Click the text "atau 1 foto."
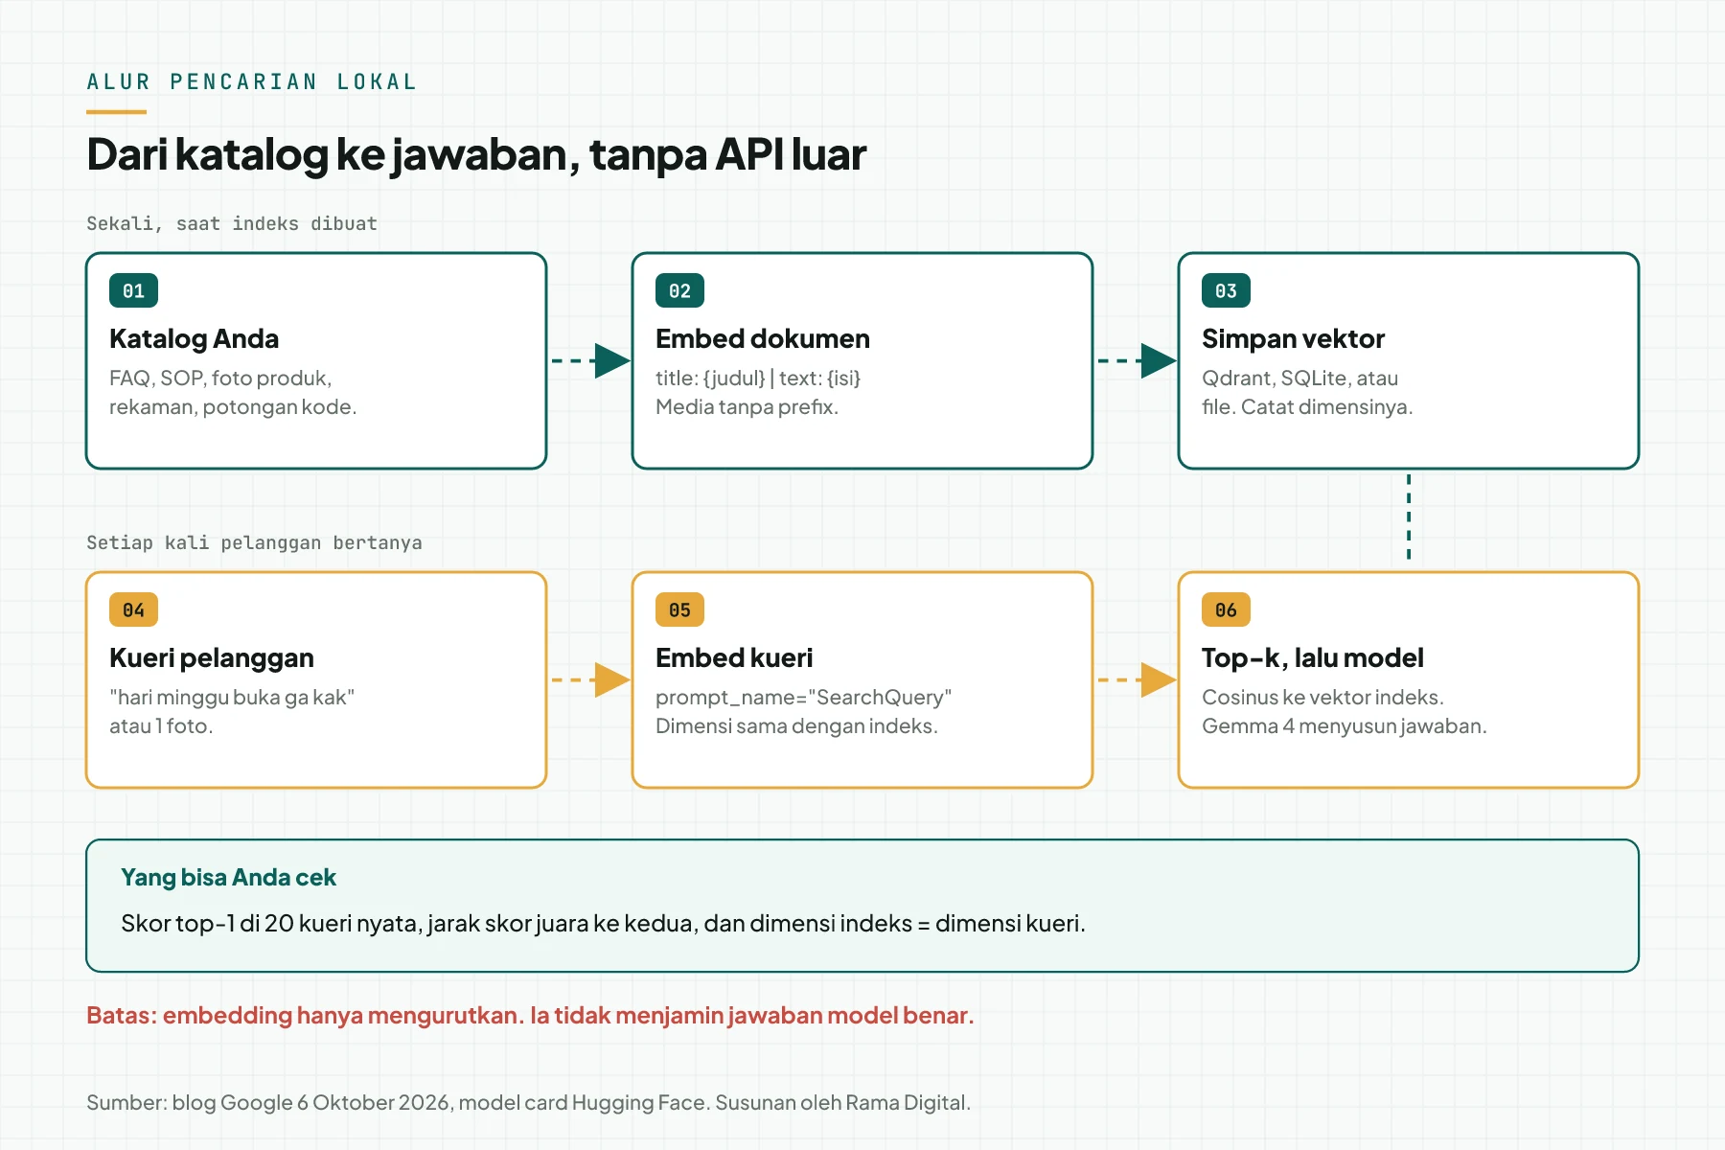Image resolution: width=1725 pixels, height=1150 pixels. point(161,726)
